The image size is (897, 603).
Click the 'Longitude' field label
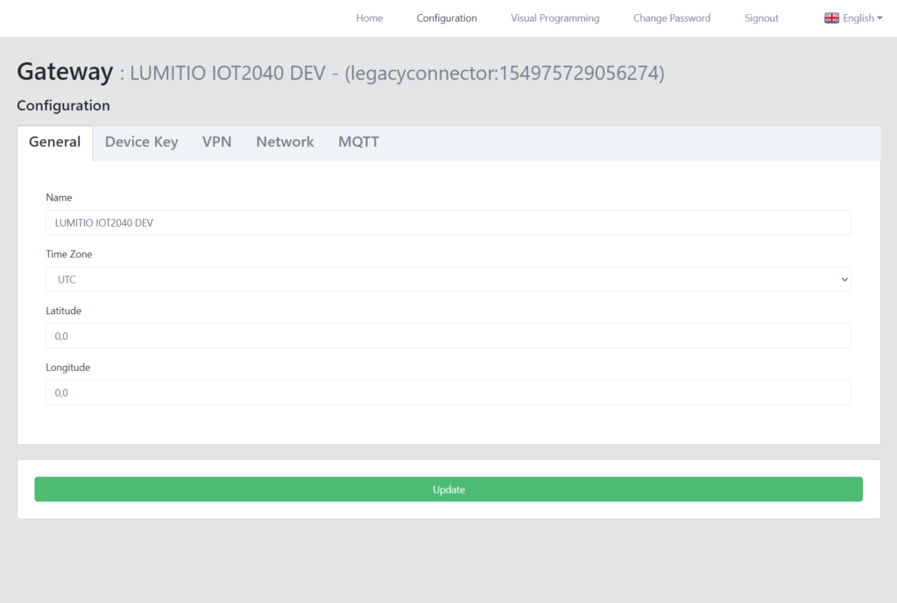[68, 368]
